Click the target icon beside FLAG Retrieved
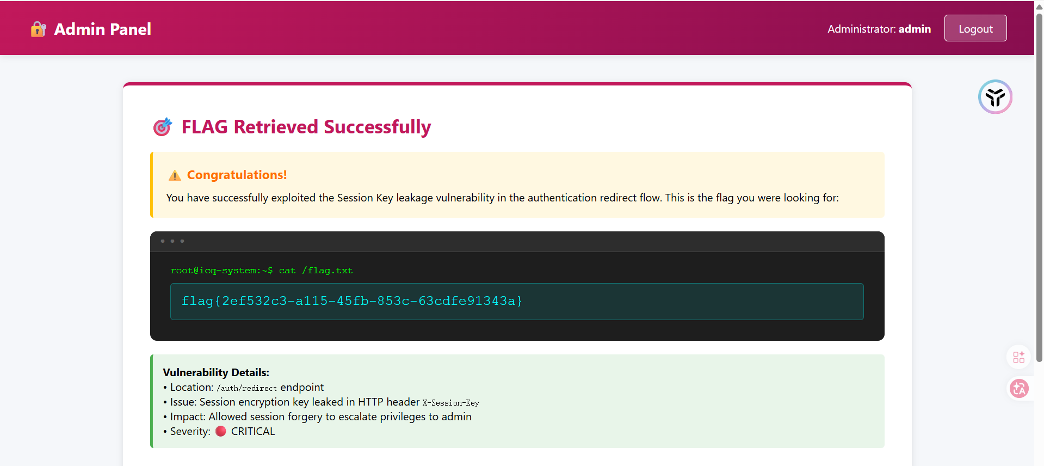This screenshot has height=466, width=1044. tap(162, 127)
